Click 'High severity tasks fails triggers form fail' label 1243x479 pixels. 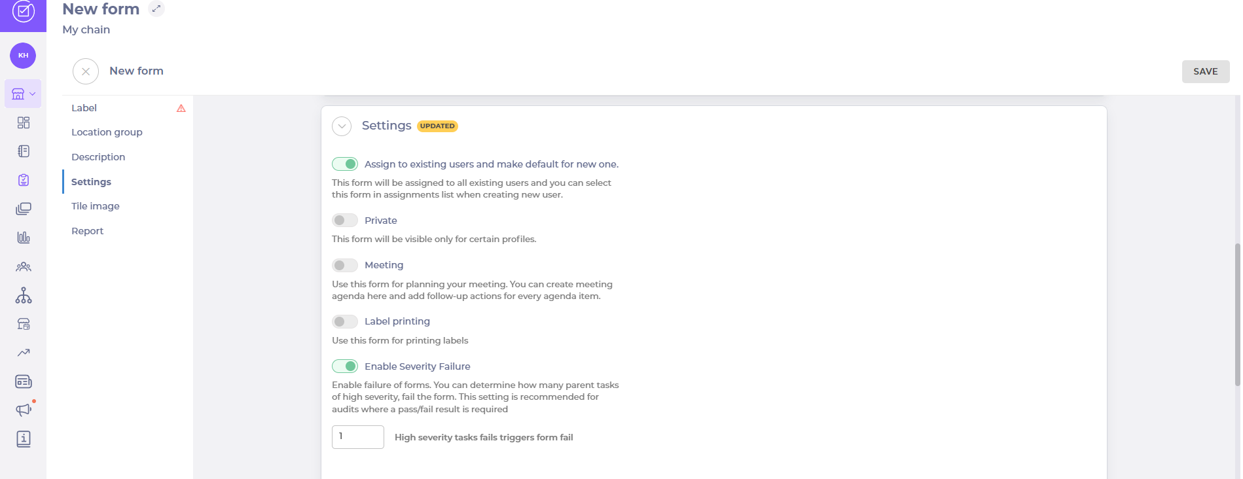[x=484, y=437]
